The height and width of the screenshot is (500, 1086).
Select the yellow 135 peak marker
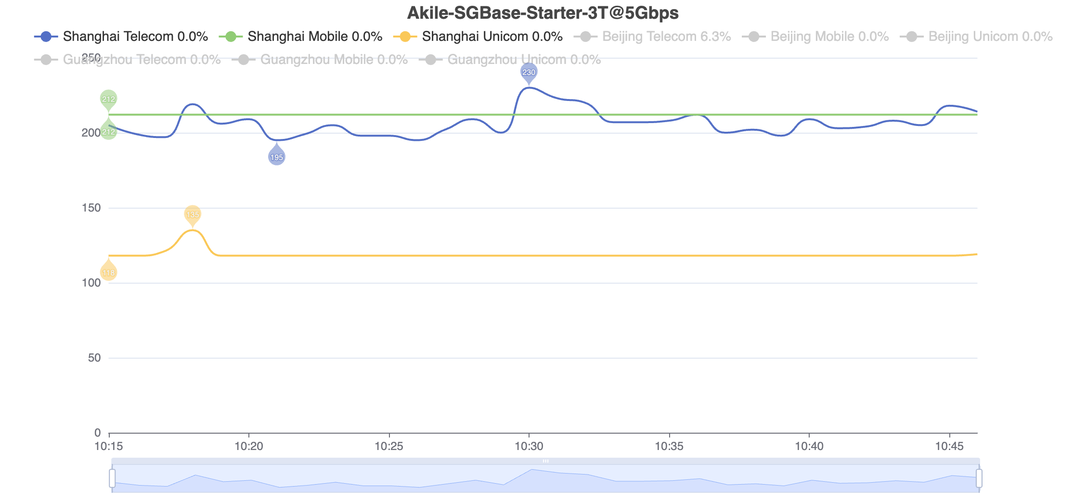pos(193,215)
